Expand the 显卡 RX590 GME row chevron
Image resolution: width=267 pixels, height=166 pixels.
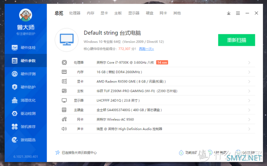pyautogui.click(x=249, y=82)
